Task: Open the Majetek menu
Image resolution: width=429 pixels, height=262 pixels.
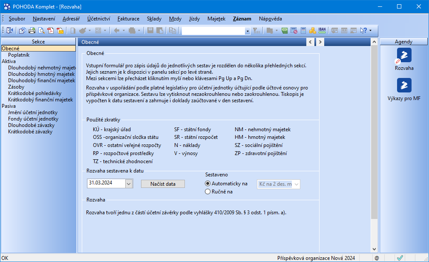Action: click(x=216, y=19)
